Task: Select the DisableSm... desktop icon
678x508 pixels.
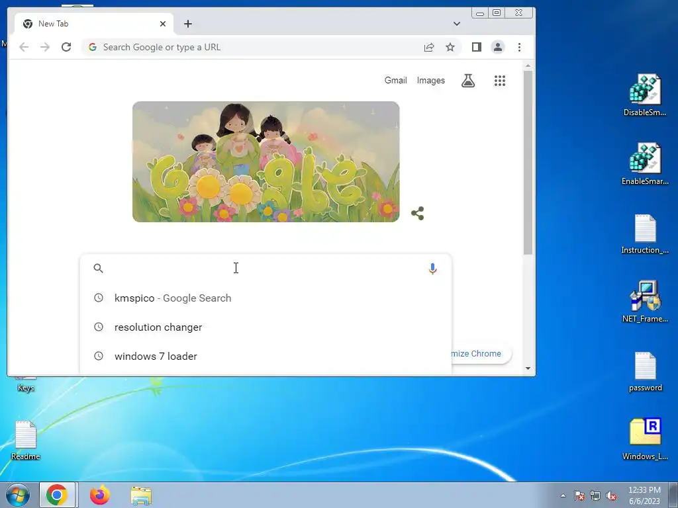Action: (645, 95)
